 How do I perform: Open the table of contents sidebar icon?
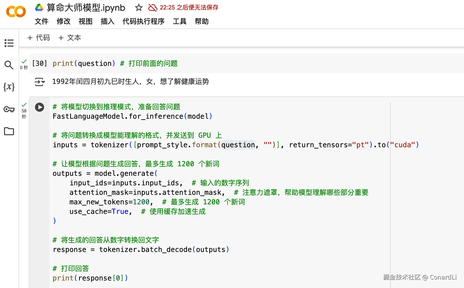coord(9,43)
